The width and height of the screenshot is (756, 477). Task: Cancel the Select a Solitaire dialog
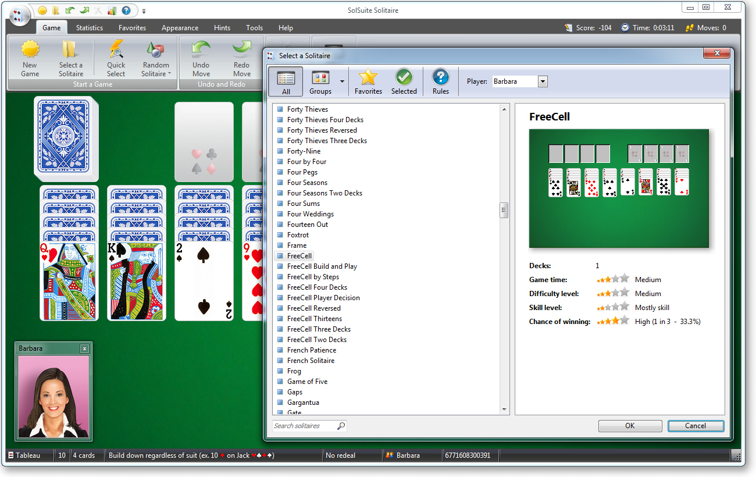tap(696, 425)
